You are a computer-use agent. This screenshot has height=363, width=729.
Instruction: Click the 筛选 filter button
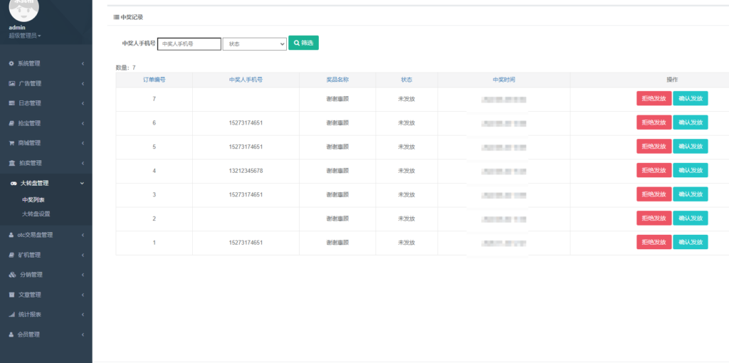pyautogui.click(x=303, y=43)
